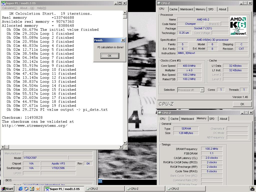Select the Memory tab in top CPU-Z window

(x=200, y=9)
